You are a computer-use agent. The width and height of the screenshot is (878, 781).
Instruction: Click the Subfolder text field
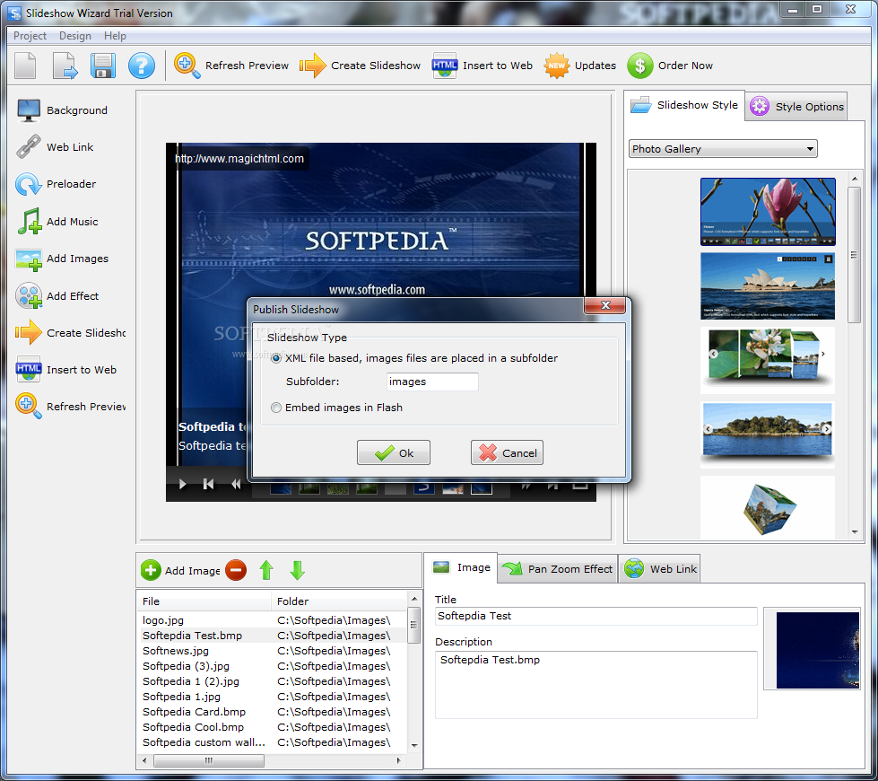coord(432,382)
